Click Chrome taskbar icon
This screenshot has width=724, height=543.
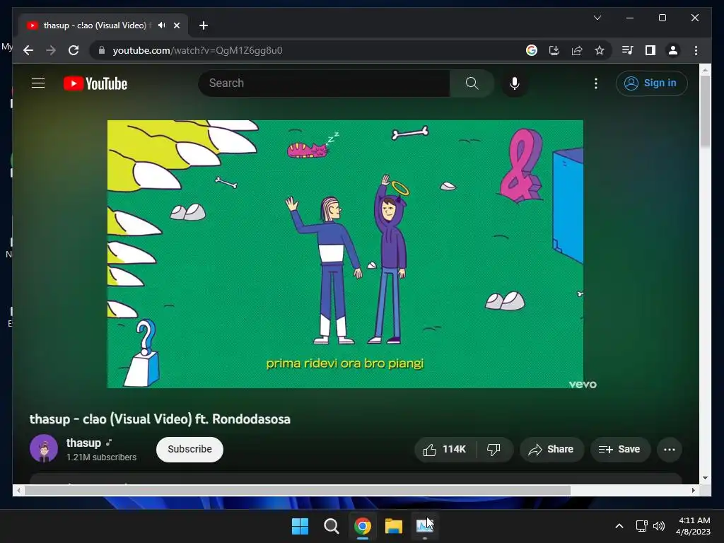point(363,526)
